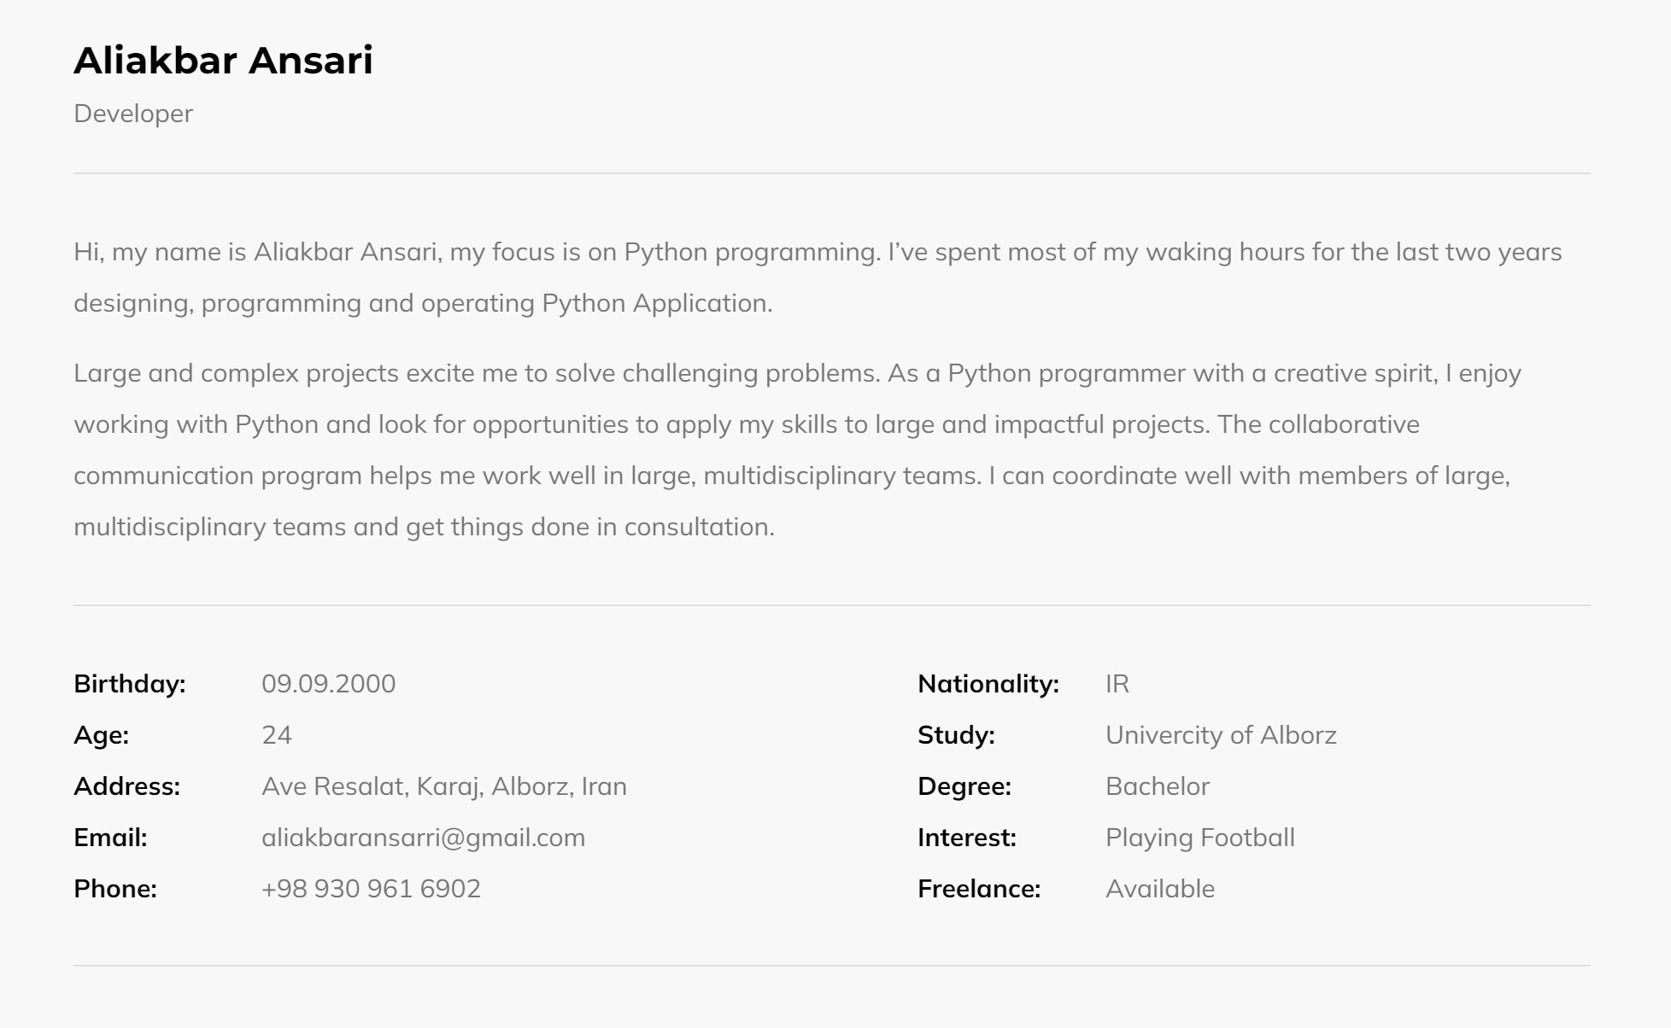This screenshot has height=1028, width=1671.
Task: Click the birthday value 09.09.2000
Action: click(x=328, y=684)
